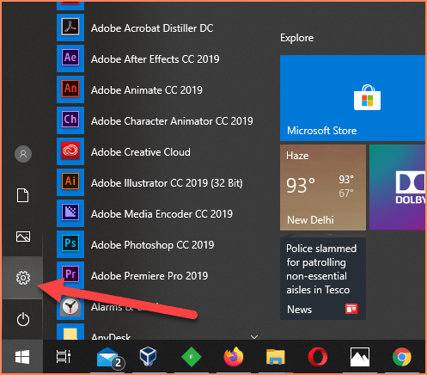Open the News tile about Tesco
The width and height of the screenshot is (427, 375).
[x=323, y=279]
